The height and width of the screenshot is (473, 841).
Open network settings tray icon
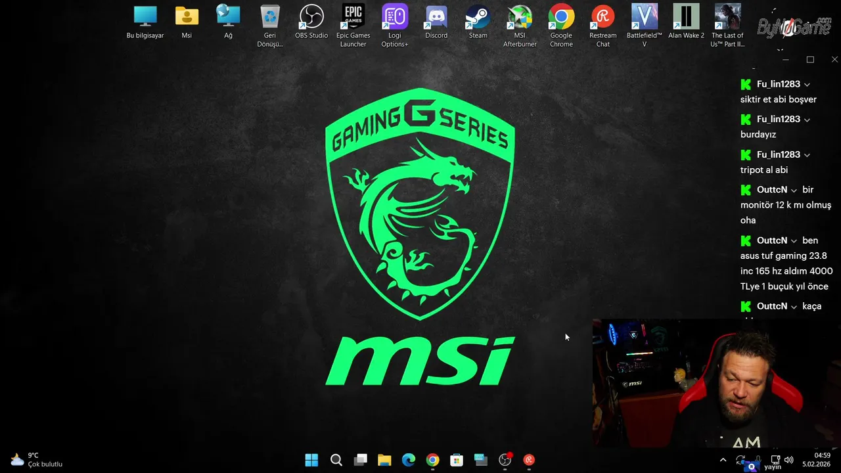(775, 459)
